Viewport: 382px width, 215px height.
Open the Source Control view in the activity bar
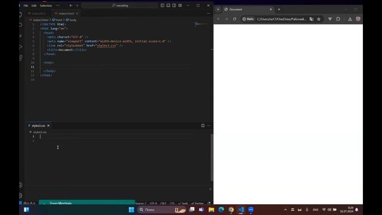[x=21, y=36]
